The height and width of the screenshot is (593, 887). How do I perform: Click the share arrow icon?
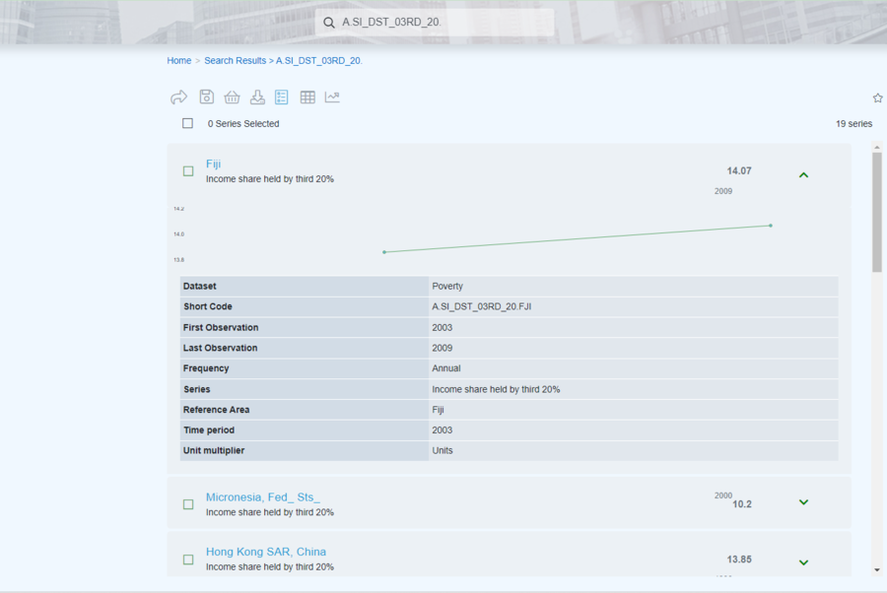point(178,98)
